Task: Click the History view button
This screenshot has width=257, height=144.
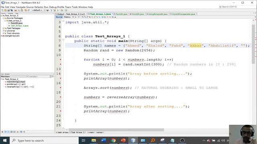Action: (67, 17)
